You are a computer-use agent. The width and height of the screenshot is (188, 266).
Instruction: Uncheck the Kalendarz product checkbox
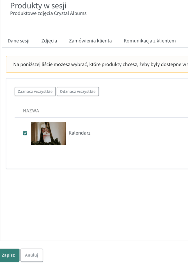(x=25, y=133)
